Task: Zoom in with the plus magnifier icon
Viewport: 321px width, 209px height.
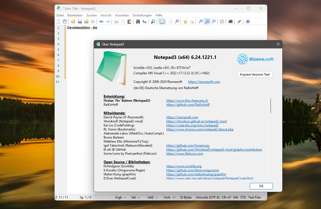Action: [201, 22]
